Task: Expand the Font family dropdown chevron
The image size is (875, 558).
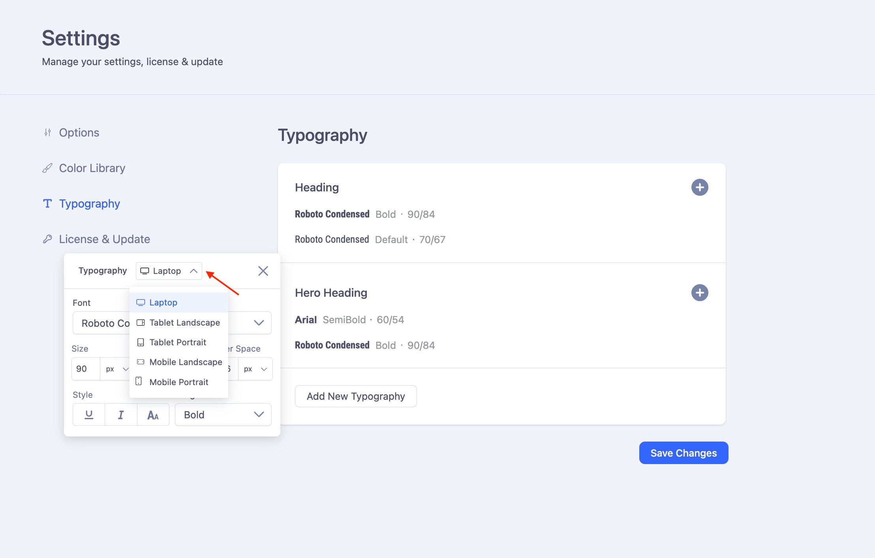Action: tap(259, 323)
